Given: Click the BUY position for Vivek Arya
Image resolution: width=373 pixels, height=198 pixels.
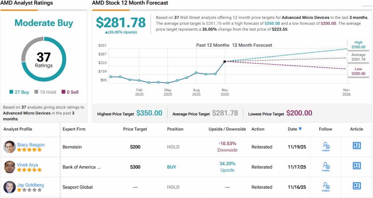Looking at the screenshot, I should pos(172,167).
